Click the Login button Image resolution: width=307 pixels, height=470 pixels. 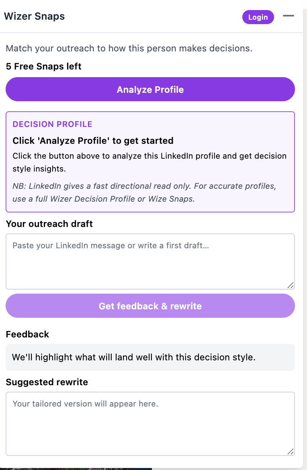(x=258, y=17)
